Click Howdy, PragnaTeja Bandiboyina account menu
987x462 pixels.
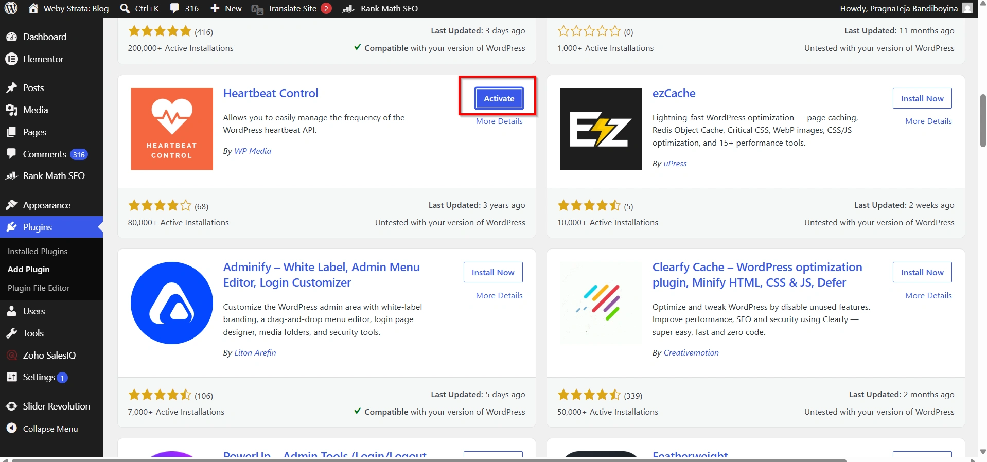[x=906, y=8]
